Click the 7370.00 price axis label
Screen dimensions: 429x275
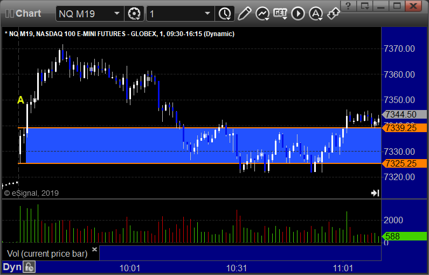coord(399,49)
